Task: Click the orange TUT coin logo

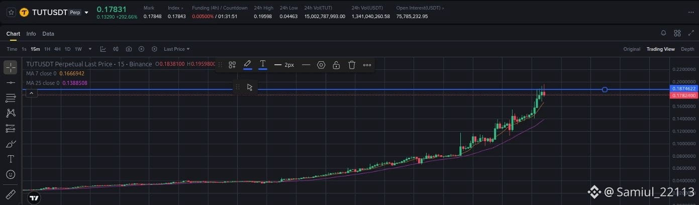Action: pos(24,12)
